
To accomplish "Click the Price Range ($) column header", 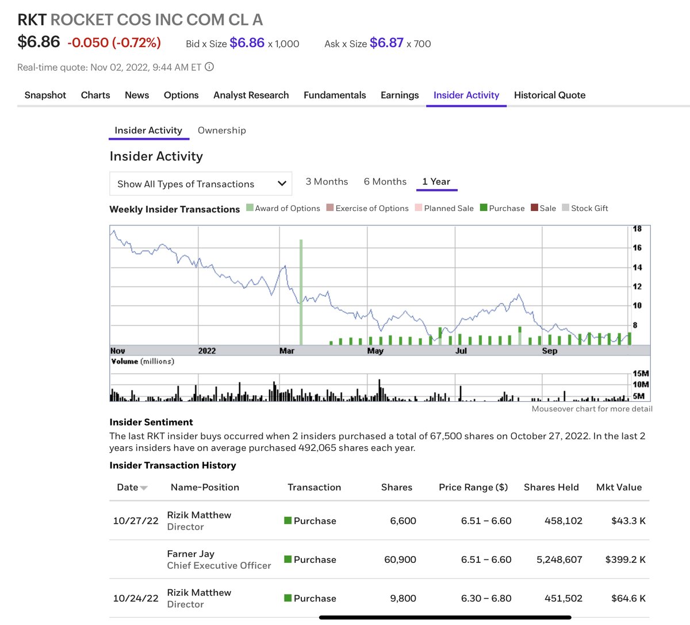I will (x=473, y=488).
